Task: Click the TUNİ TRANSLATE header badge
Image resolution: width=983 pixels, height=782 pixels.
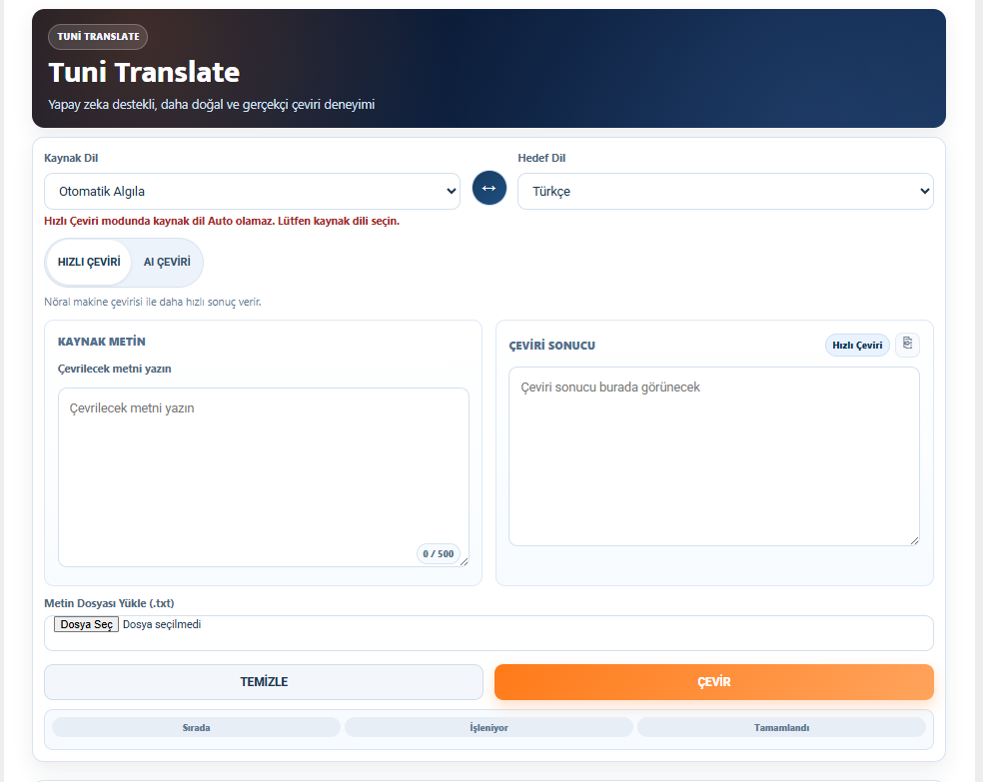Action: click(x=98, y=36)
